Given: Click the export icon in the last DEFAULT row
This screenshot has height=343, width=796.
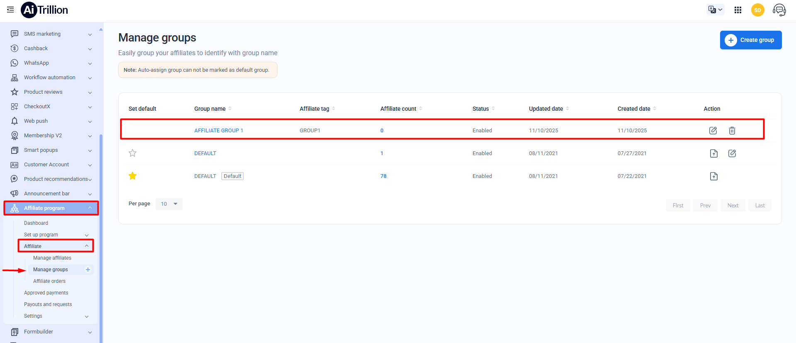Looking at the screenshot, I should tap(713, 176).
